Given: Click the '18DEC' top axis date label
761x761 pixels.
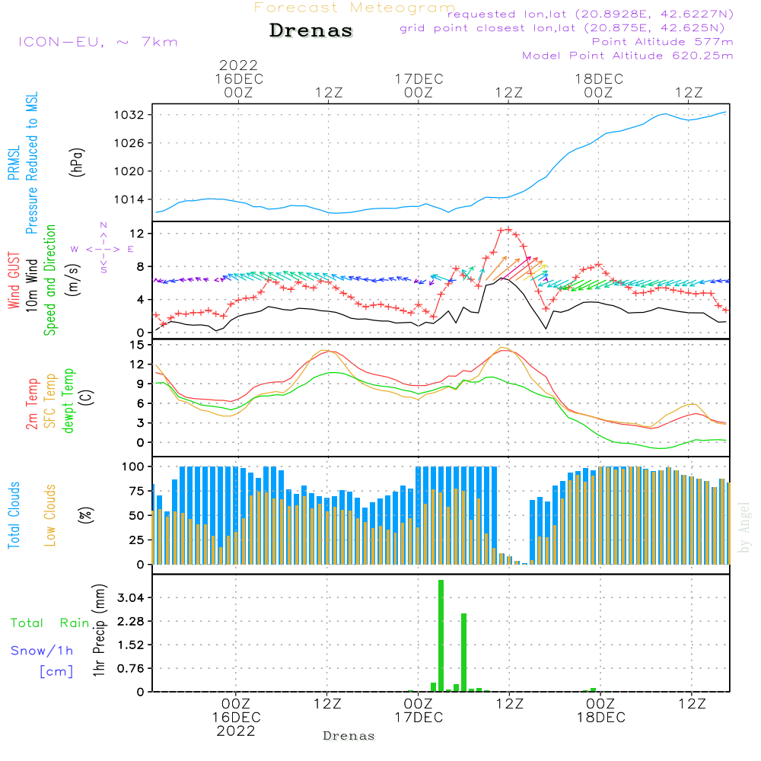Looking at the screenshot, I should (599, 78).
